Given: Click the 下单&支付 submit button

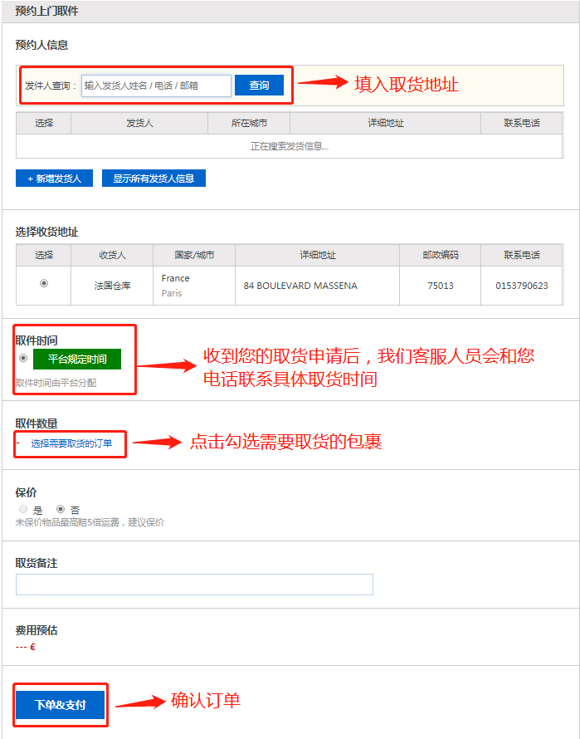Looking at the screenshot, I should 61,705.
